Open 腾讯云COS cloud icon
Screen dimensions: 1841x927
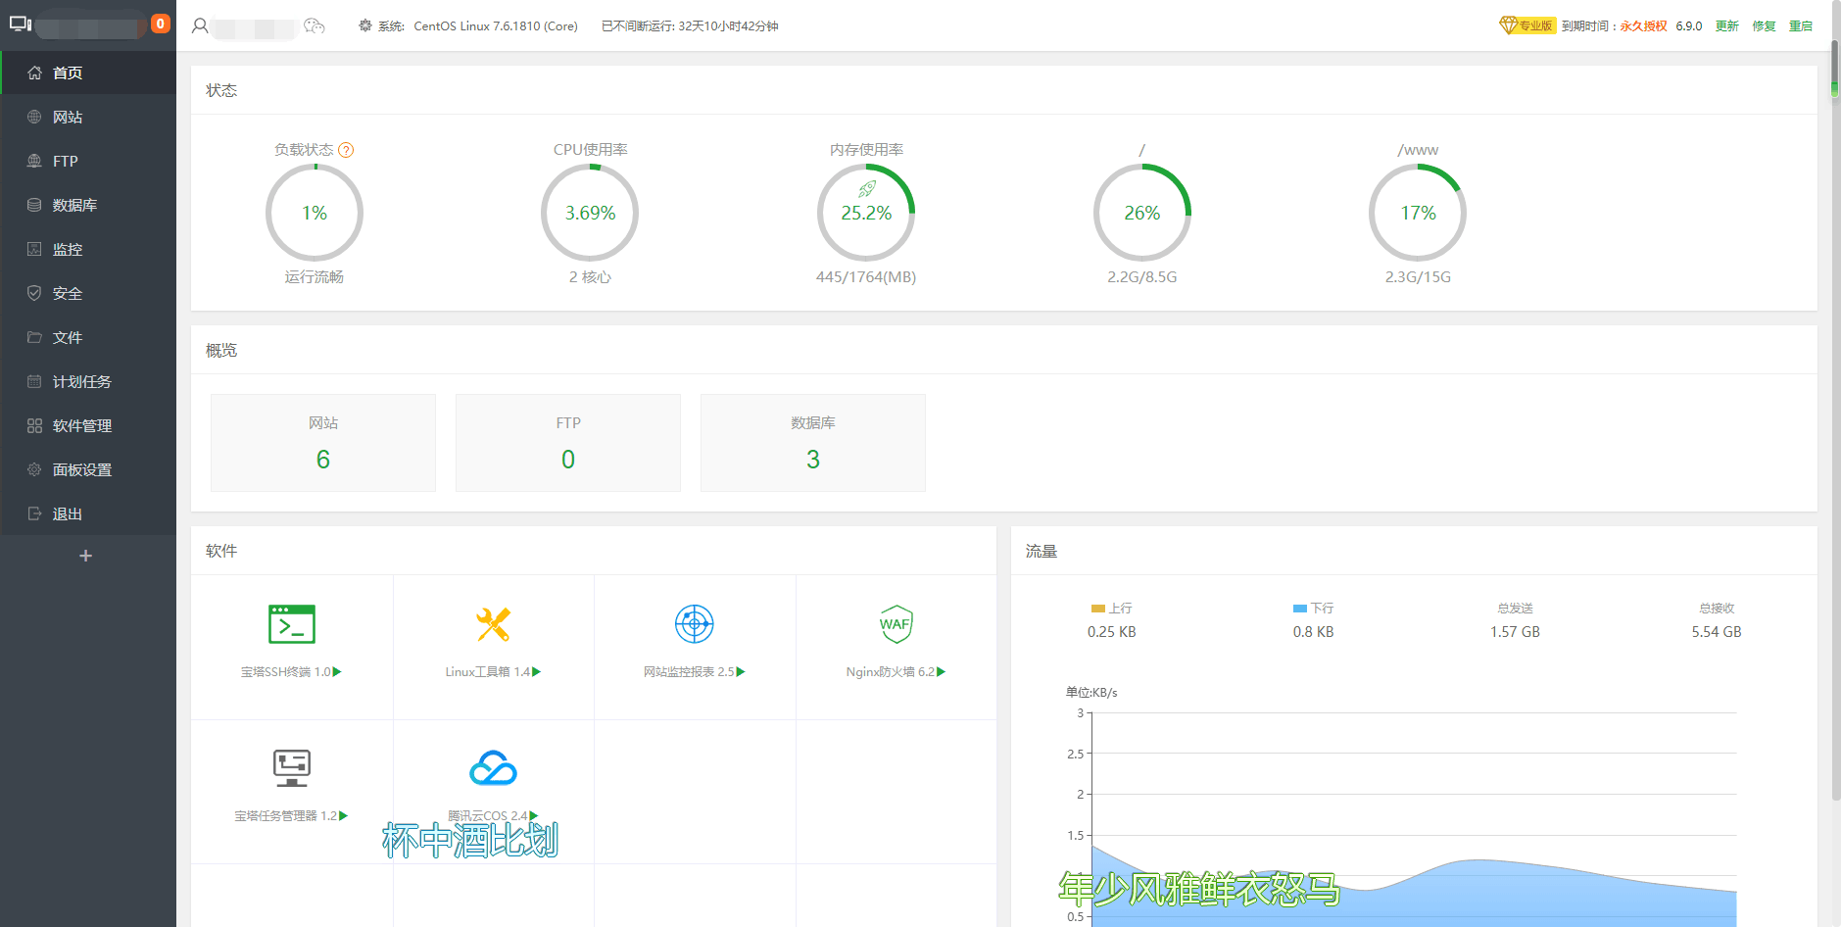494,768
